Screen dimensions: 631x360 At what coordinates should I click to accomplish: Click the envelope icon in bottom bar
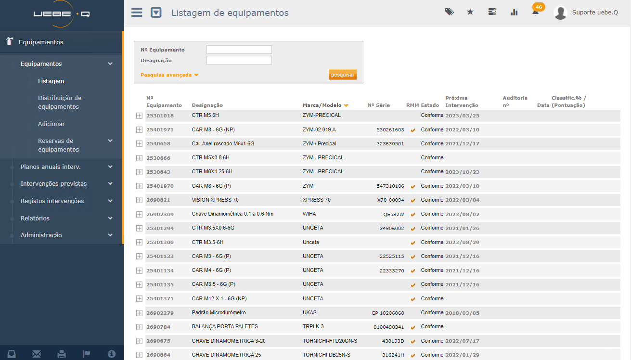tap(37, 354)
